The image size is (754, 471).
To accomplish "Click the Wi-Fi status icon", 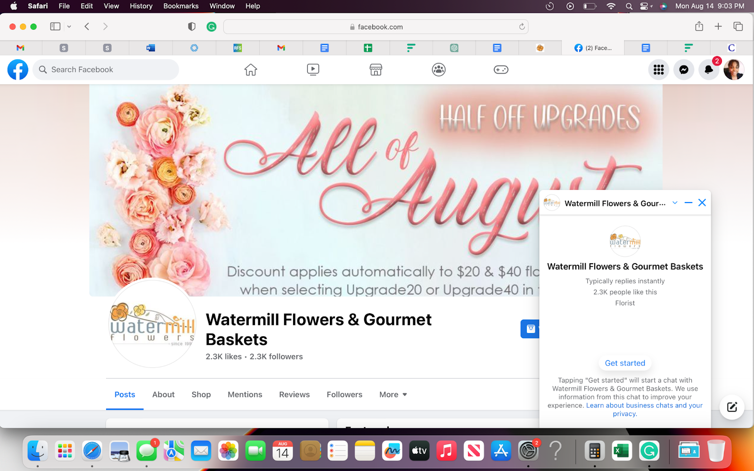I will (x=611, y=6).
